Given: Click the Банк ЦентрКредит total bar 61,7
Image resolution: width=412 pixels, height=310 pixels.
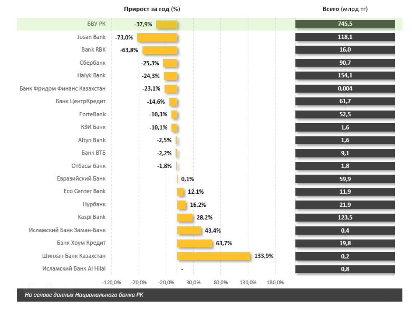Looking at the screenshot, I should 345,101.
